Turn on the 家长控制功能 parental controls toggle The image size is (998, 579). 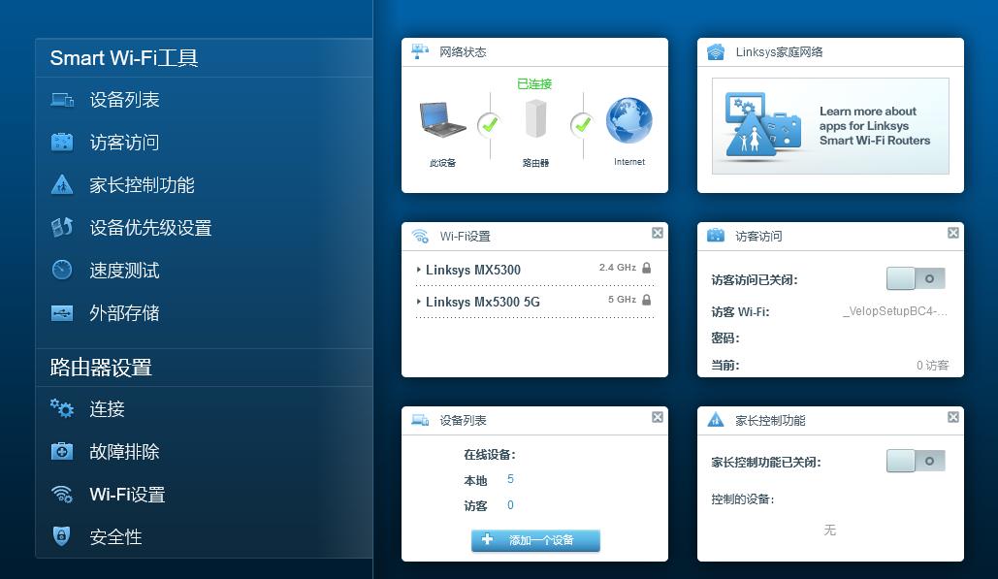[x=917, y=461]
